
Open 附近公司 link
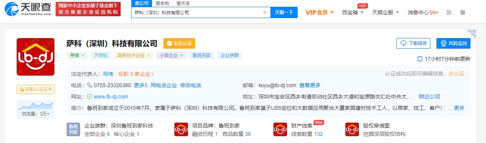(429, 97)
